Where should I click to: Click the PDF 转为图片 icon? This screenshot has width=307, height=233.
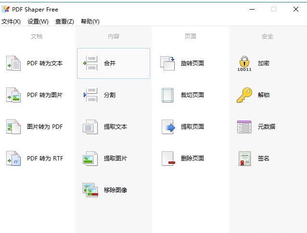[13, 95]
